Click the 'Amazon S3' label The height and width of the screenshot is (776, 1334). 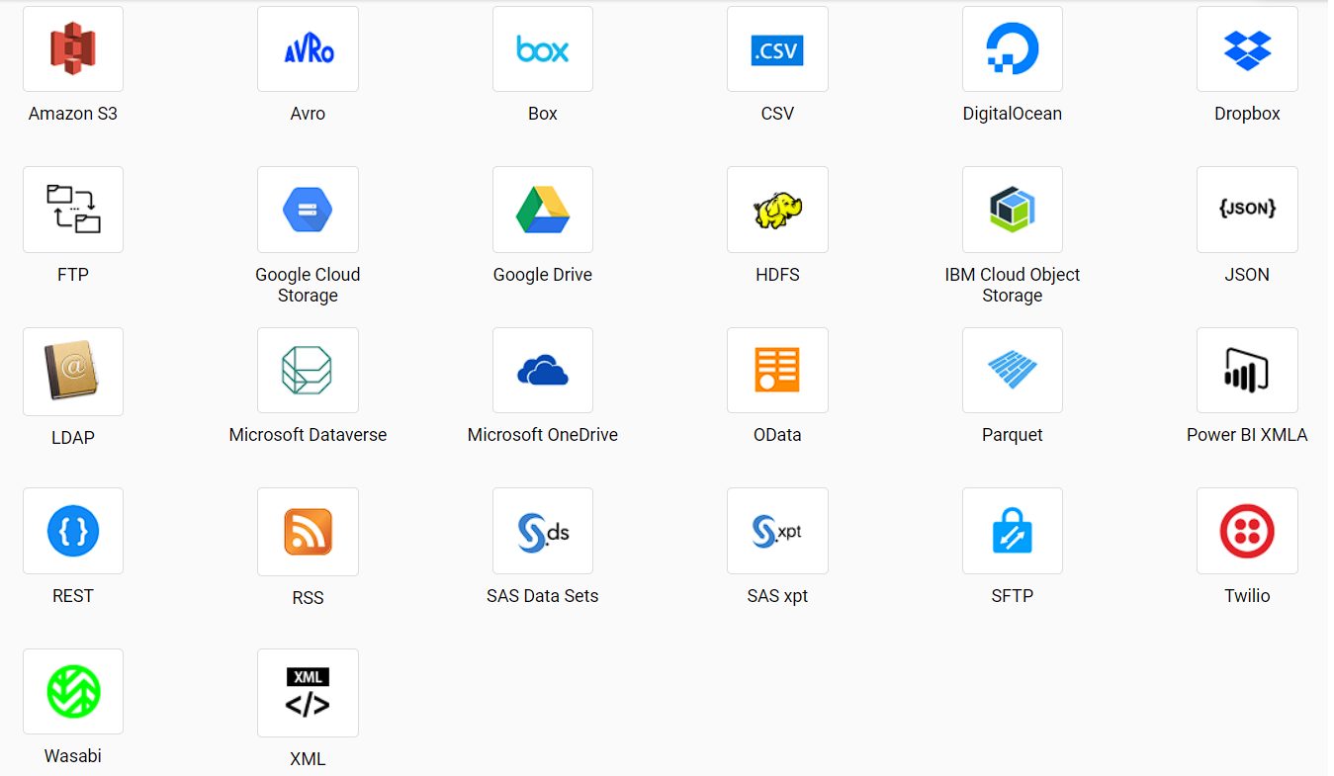[73, 114]
